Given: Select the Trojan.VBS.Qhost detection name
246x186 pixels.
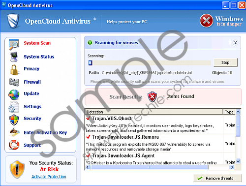Looking at the screenshot, I should (112, 118).
